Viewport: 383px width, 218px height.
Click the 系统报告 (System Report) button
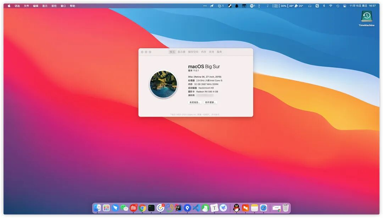coord(195,102)
